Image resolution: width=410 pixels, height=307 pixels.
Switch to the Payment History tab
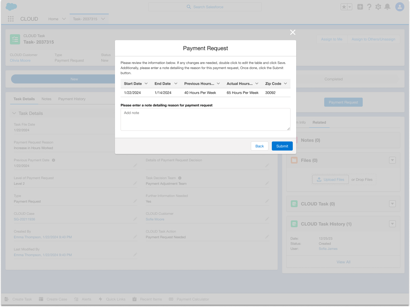(x=72, y=99)
